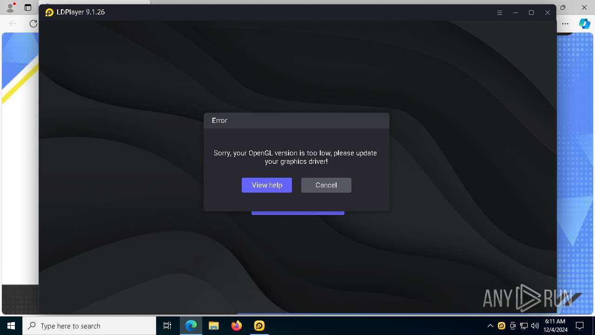Launch Firefox from the taskbar
Screen dimensions: 595x335
[237, 326]
